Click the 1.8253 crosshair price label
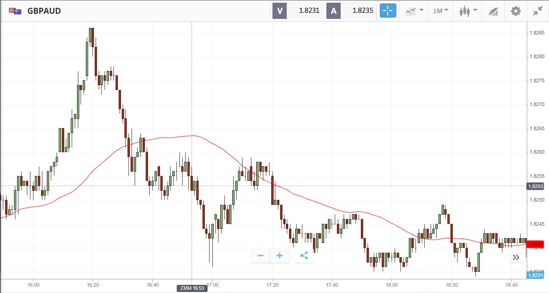Image resolution: width=549 pixels, height=293 pixels. [x=535, y=186]
